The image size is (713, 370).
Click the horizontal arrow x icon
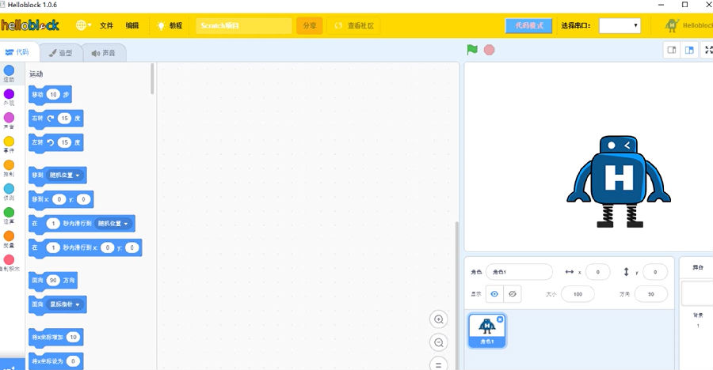[x=570, y=272]
